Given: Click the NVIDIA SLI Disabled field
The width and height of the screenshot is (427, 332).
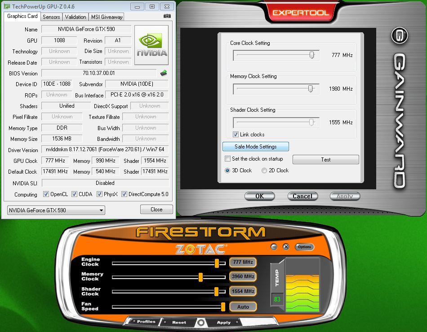Looking at the screenshot, I should [105, 183].
